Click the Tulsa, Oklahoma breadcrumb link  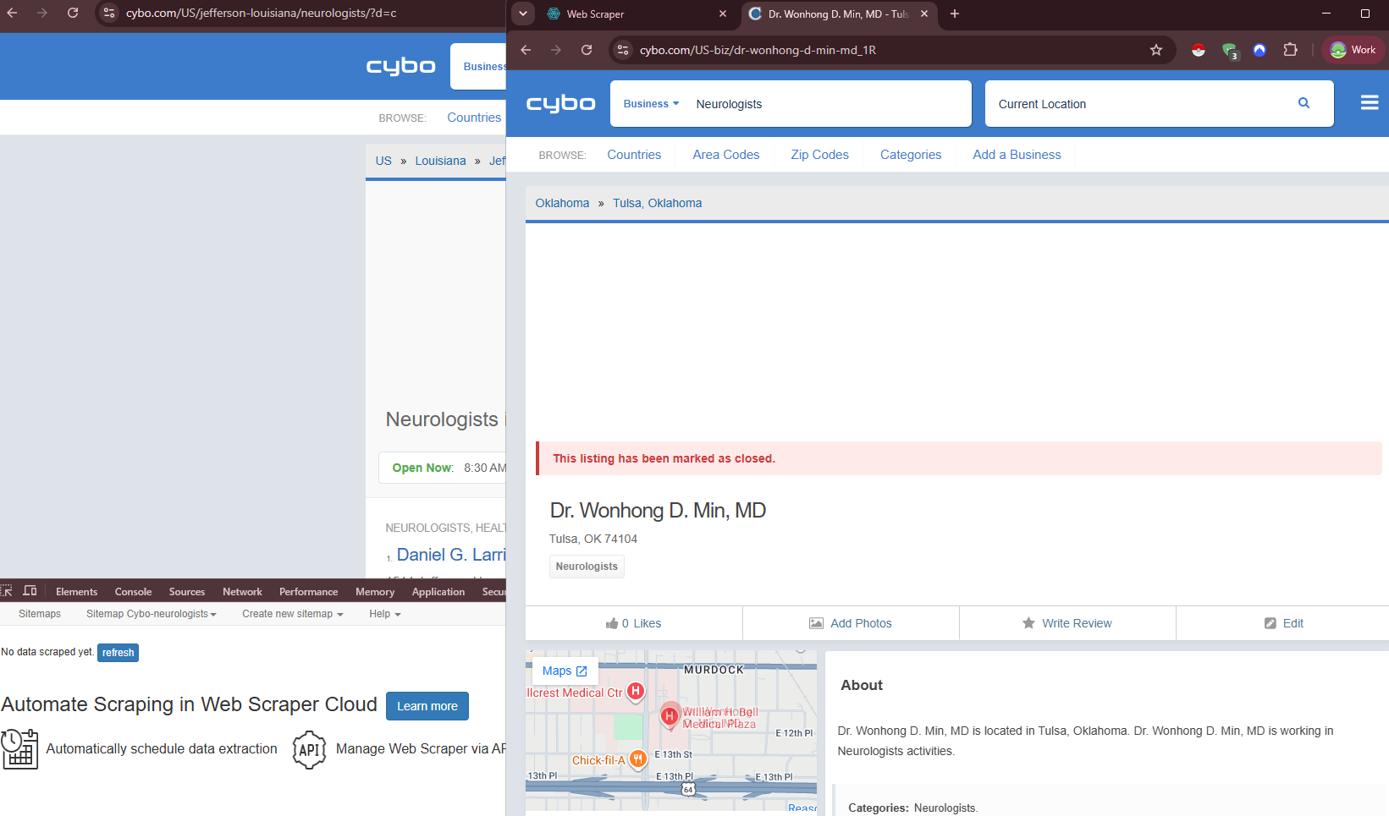pyautogui.click(x=658, y=203)
